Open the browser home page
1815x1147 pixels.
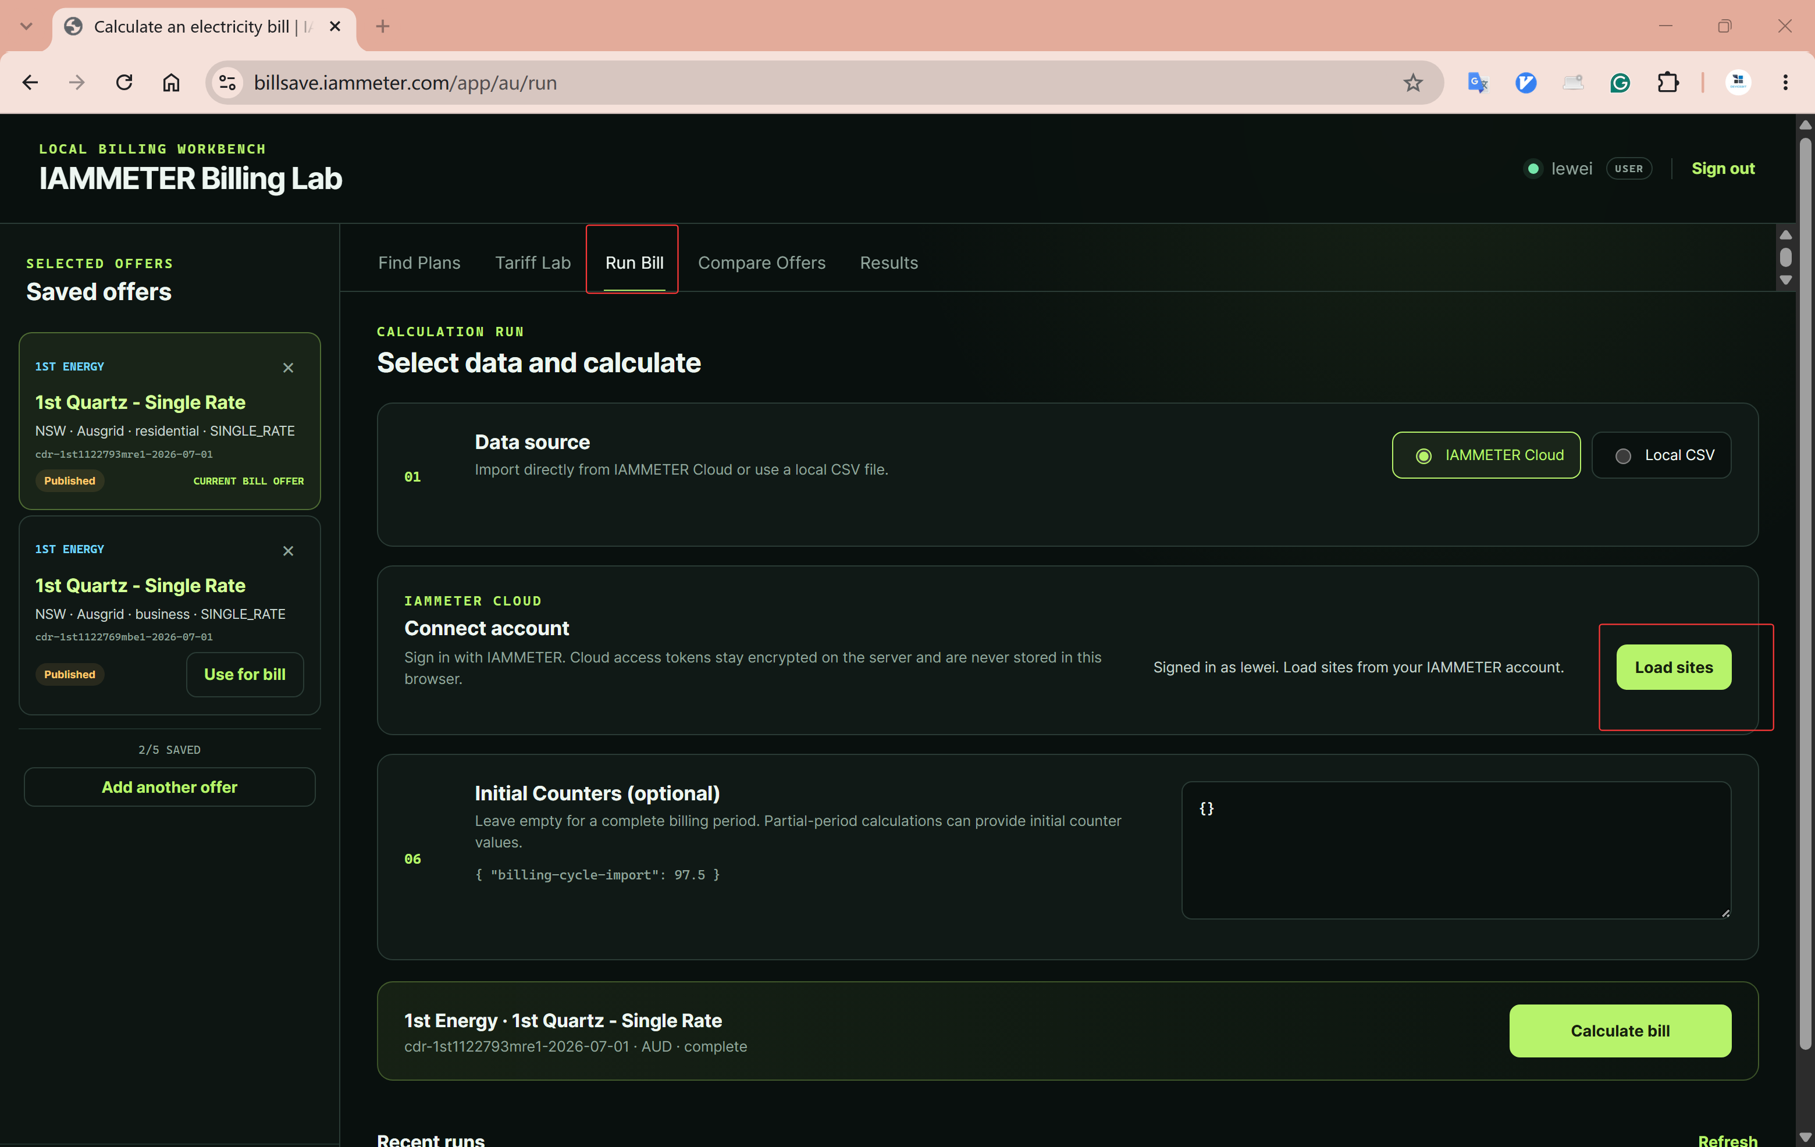[172, 83]
